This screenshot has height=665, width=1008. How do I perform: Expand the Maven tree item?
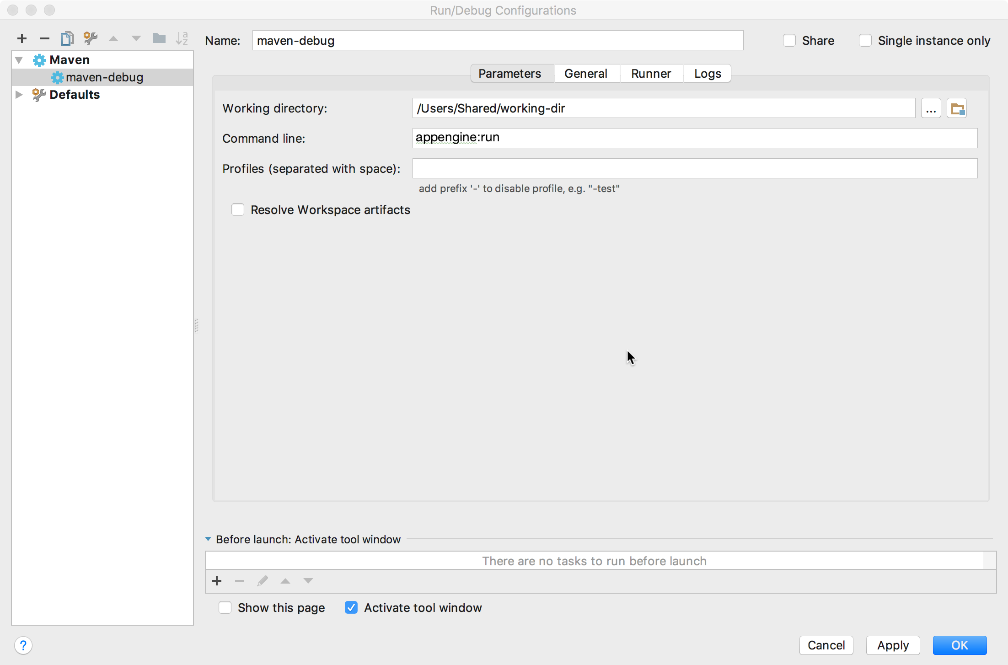pos(20,59)
